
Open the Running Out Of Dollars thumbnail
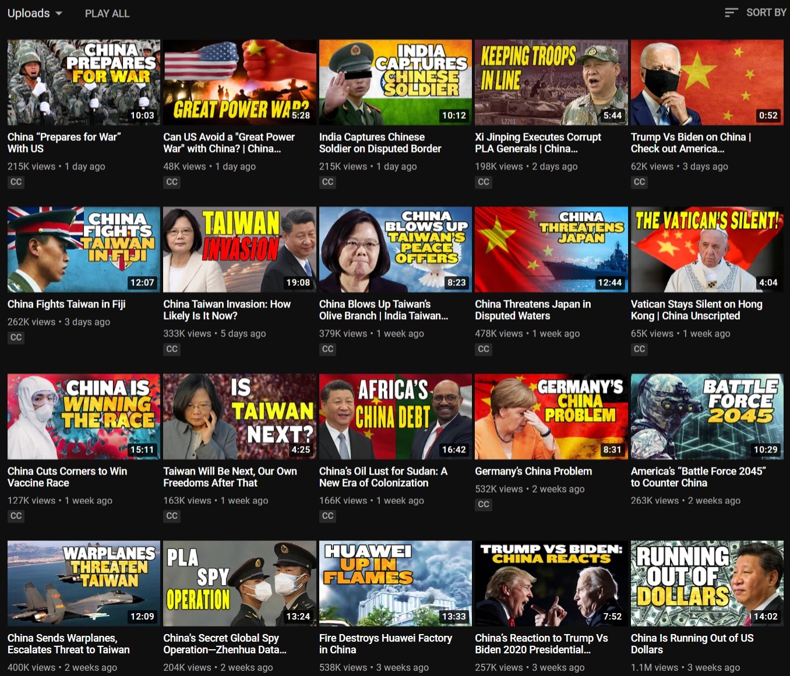707,583
